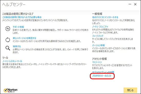The width and height of the screenshot is (141, 94).
Task: Click the description mentioning サポート Web サイト
Action: tap(50, 31)
